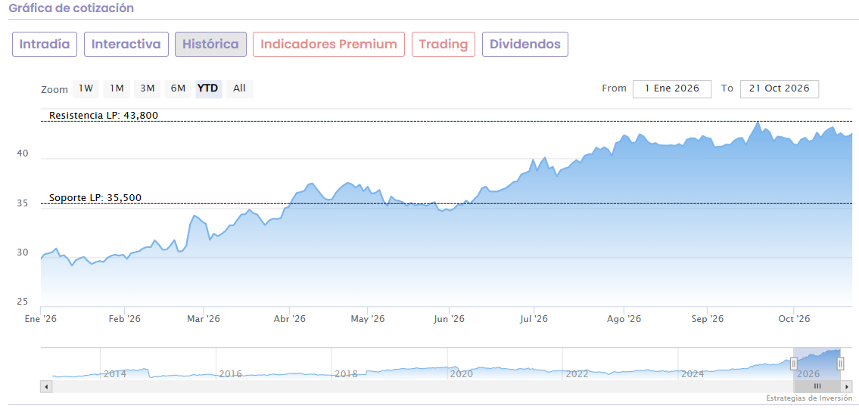This screenshot has width=859, height=415.
Task: Click the 2018 label in navigator
Action: tap(346, 374)
